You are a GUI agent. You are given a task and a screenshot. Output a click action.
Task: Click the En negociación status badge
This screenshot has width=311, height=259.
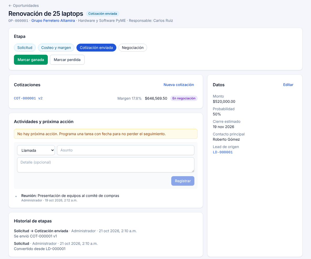pos(184,98)
